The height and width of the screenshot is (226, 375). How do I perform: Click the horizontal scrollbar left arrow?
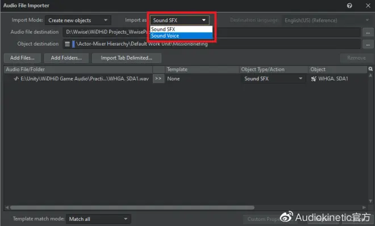7,207
